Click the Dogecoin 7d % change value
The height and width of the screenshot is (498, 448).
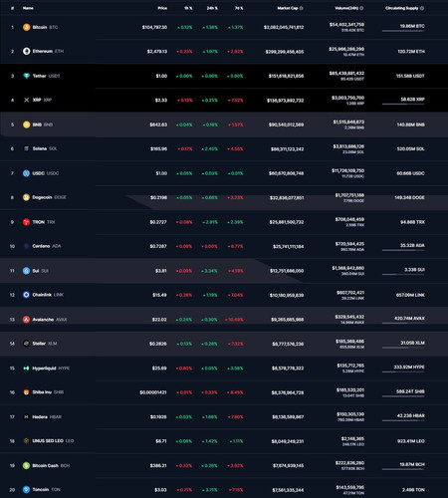(235, 197)
